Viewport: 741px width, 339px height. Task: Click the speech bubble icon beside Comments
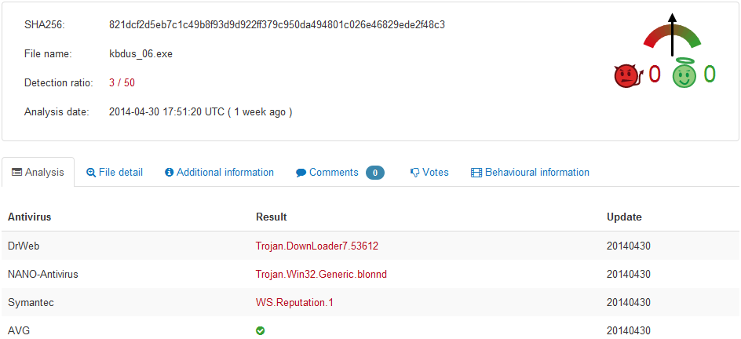click(301, 173)
